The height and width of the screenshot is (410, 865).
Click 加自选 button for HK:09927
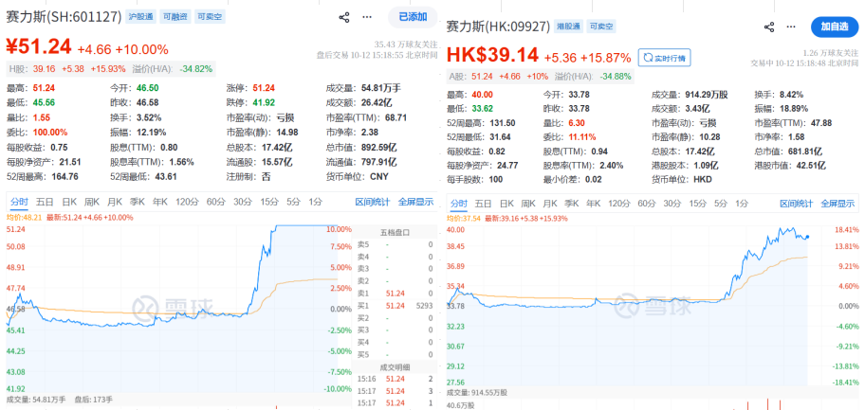[x=835, y=27]
